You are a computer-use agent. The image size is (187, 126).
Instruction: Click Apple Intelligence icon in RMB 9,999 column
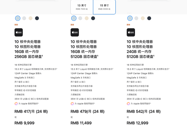16,104
